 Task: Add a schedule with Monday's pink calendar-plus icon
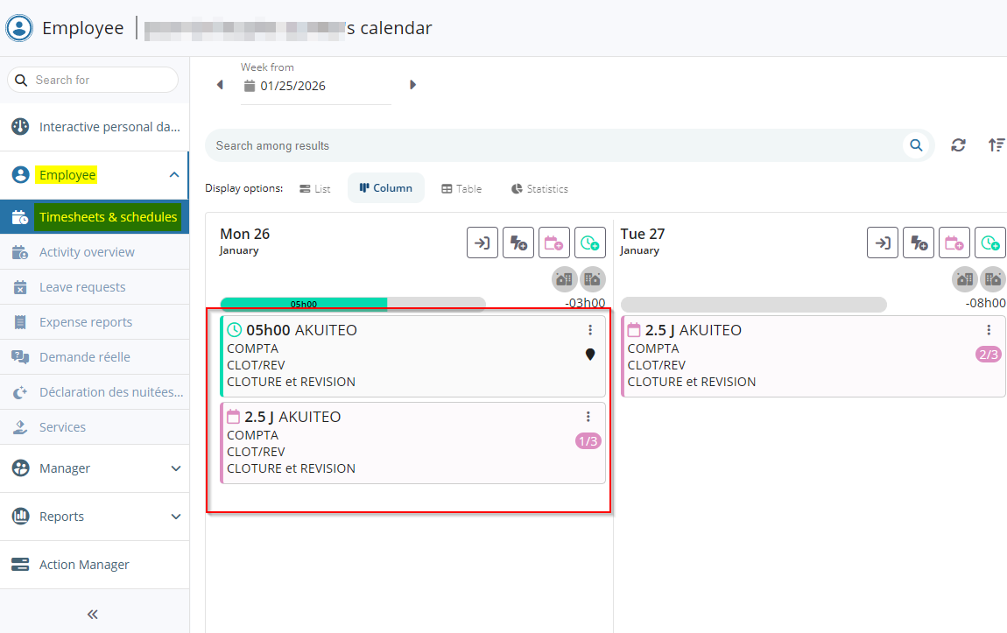click(x=554, y=243)
